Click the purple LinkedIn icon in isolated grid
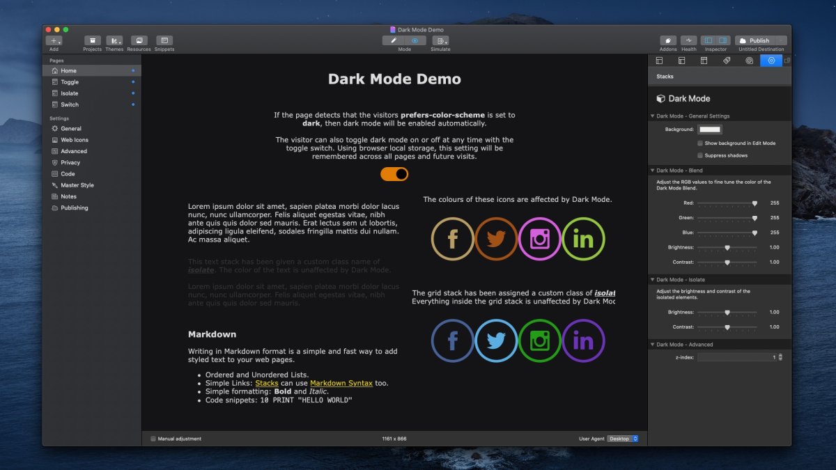 (x=583, y=340)
